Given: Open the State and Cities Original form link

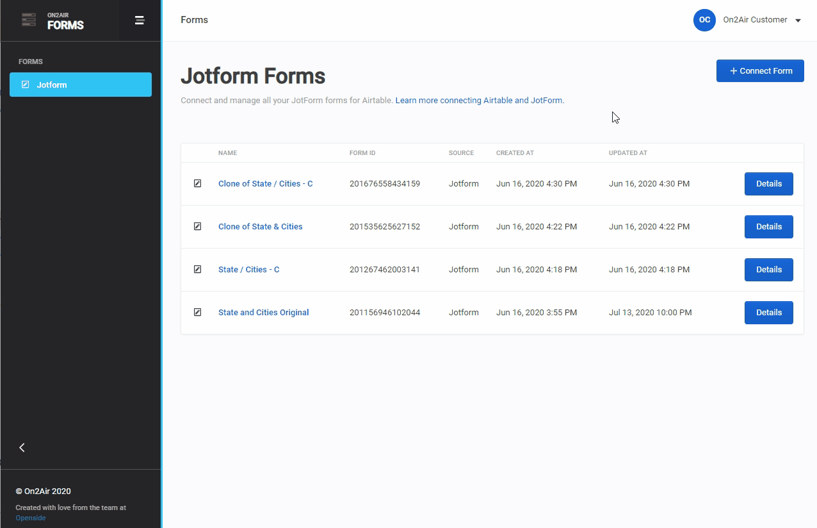Looking at the screenshot, I should point(263,313).
